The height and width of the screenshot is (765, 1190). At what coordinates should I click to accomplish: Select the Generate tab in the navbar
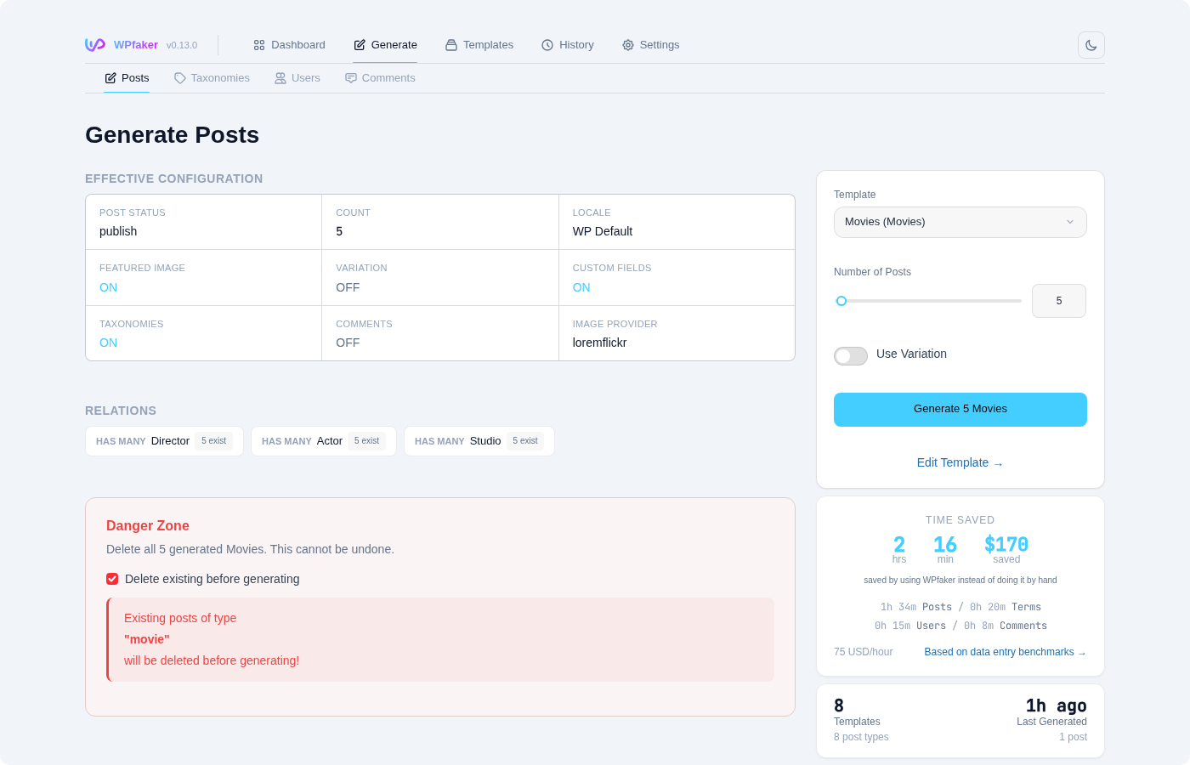click(385, 44)
